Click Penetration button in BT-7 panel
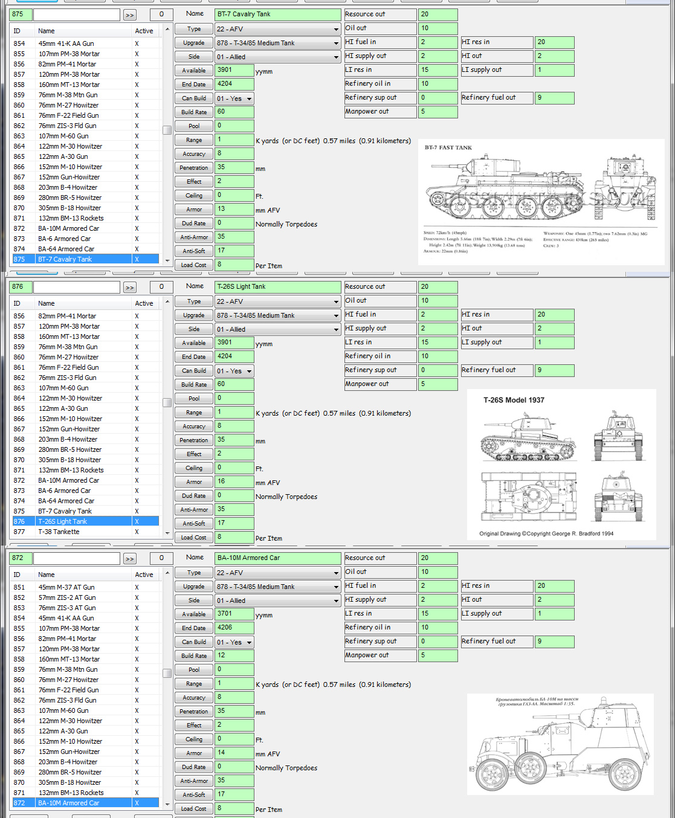The image size is (675, 818). tap(194, 168)
